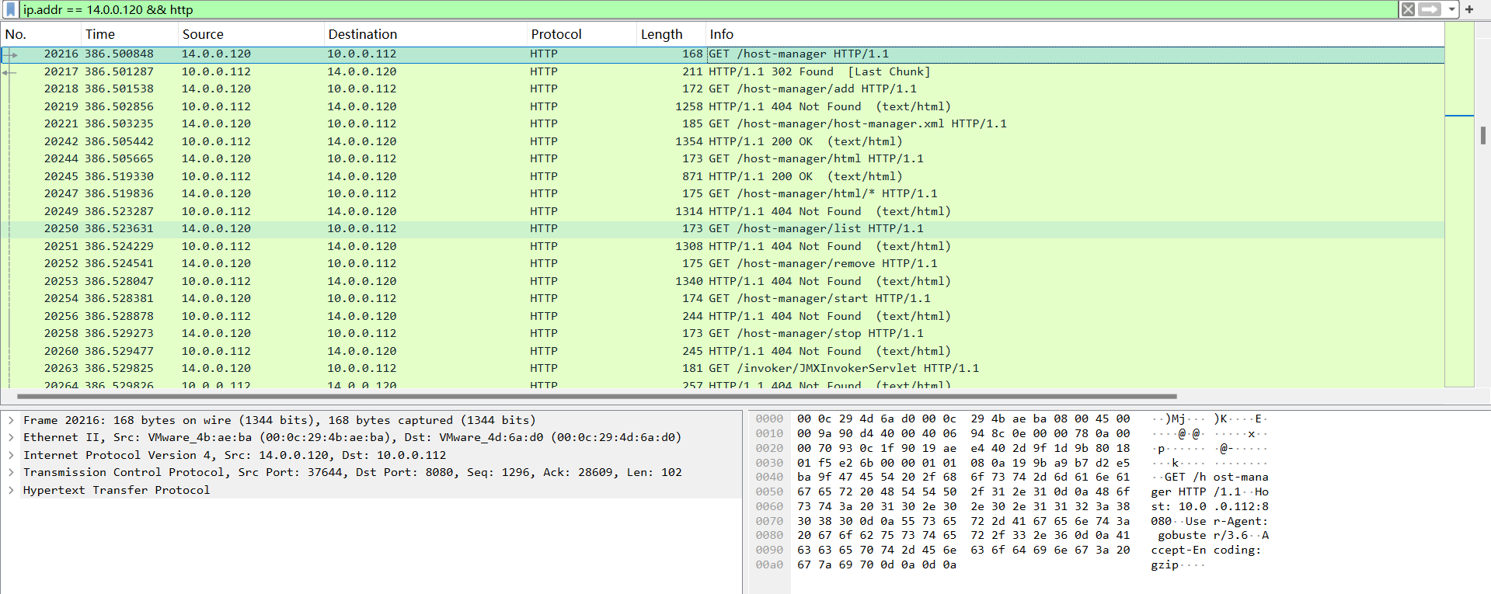Image resolution: width=1491 pixels, height=594 pixels.
Task: Sort packets by the Source column header
Action: click(x=250, y=34)
